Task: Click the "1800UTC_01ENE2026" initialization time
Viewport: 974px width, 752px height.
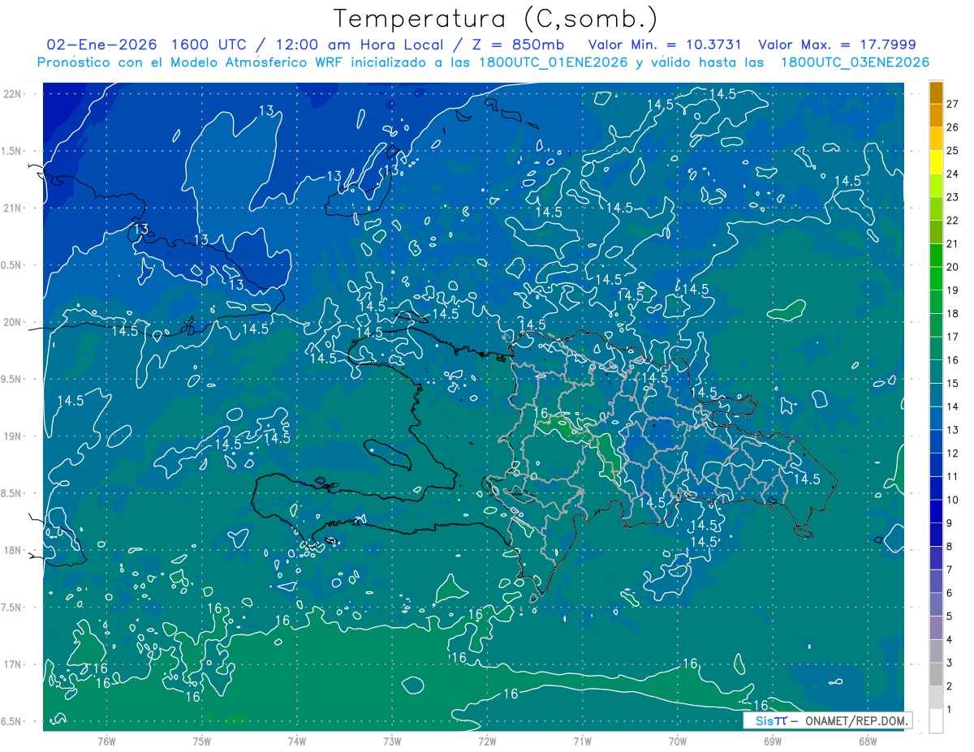Action: [552, 62]
